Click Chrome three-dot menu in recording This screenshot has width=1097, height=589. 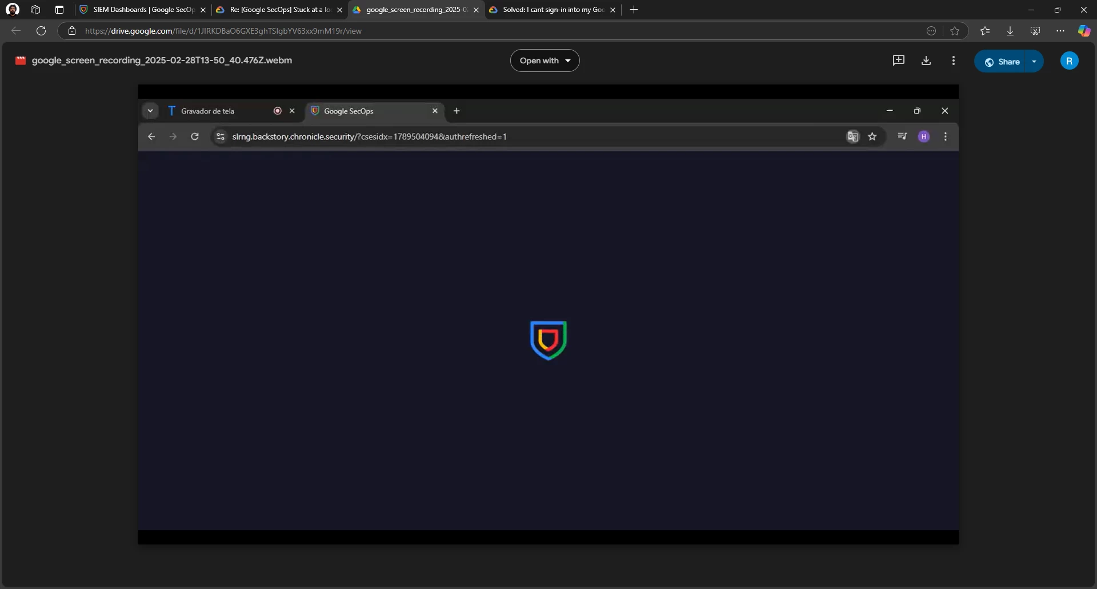pyautogui.click(x=946, y=136)
